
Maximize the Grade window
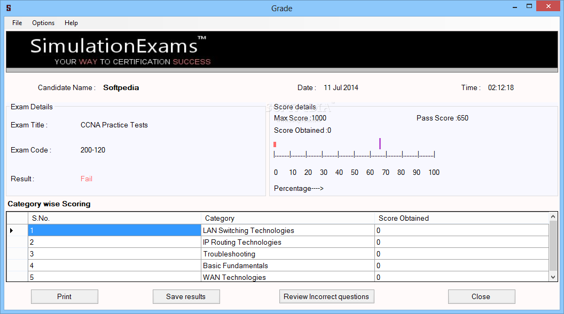tap(529, 6)
